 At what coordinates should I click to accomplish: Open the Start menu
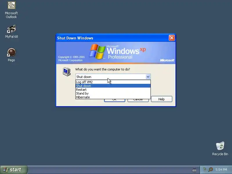tap(14, 170)
